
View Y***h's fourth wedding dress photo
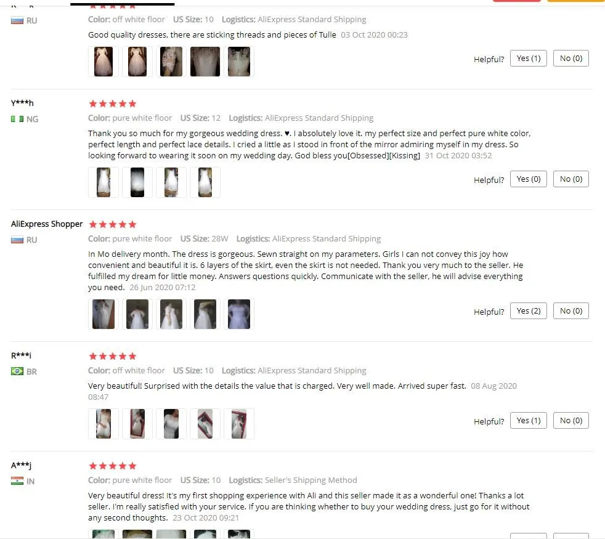[205, 182]
